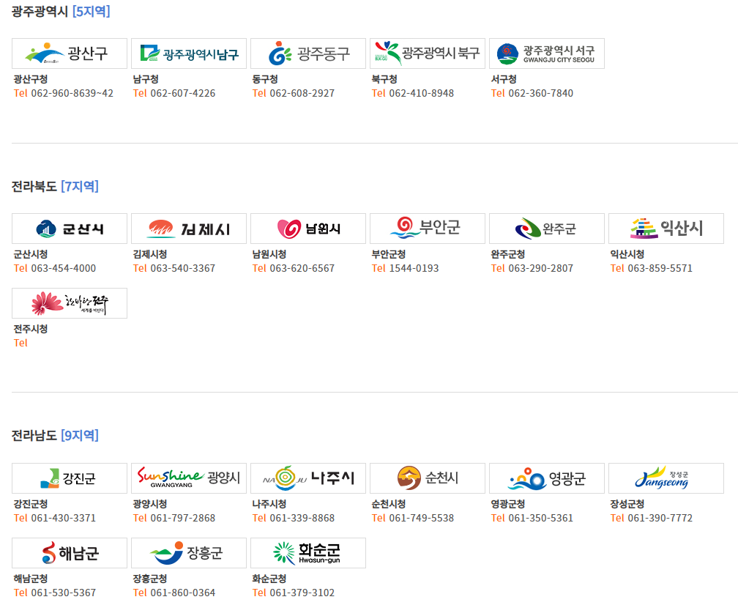738x605 pixels.
Task: Click the 순천시청 office name
Action: pyautogui.click(x=389, y=504)
